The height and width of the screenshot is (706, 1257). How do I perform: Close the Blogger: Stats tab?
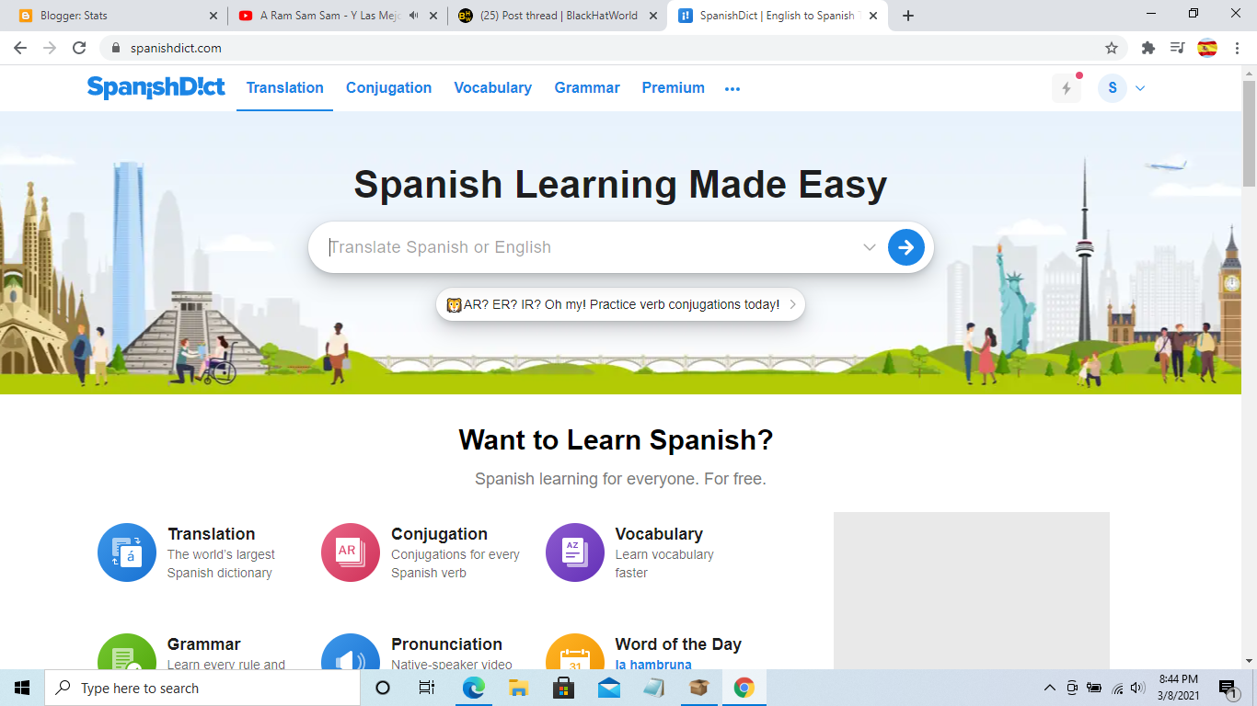coord(213,16)
